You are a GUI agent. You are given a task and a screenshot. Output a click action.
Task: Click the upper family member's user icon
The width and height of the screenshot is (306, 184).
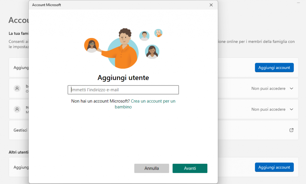[x=17, y=88]
